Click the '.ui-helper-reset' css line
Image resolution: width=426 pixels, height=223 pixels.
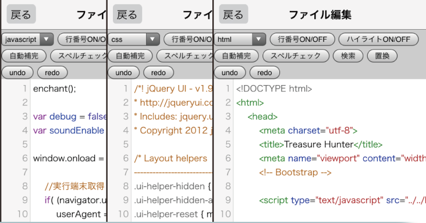(x=173, y=214)
